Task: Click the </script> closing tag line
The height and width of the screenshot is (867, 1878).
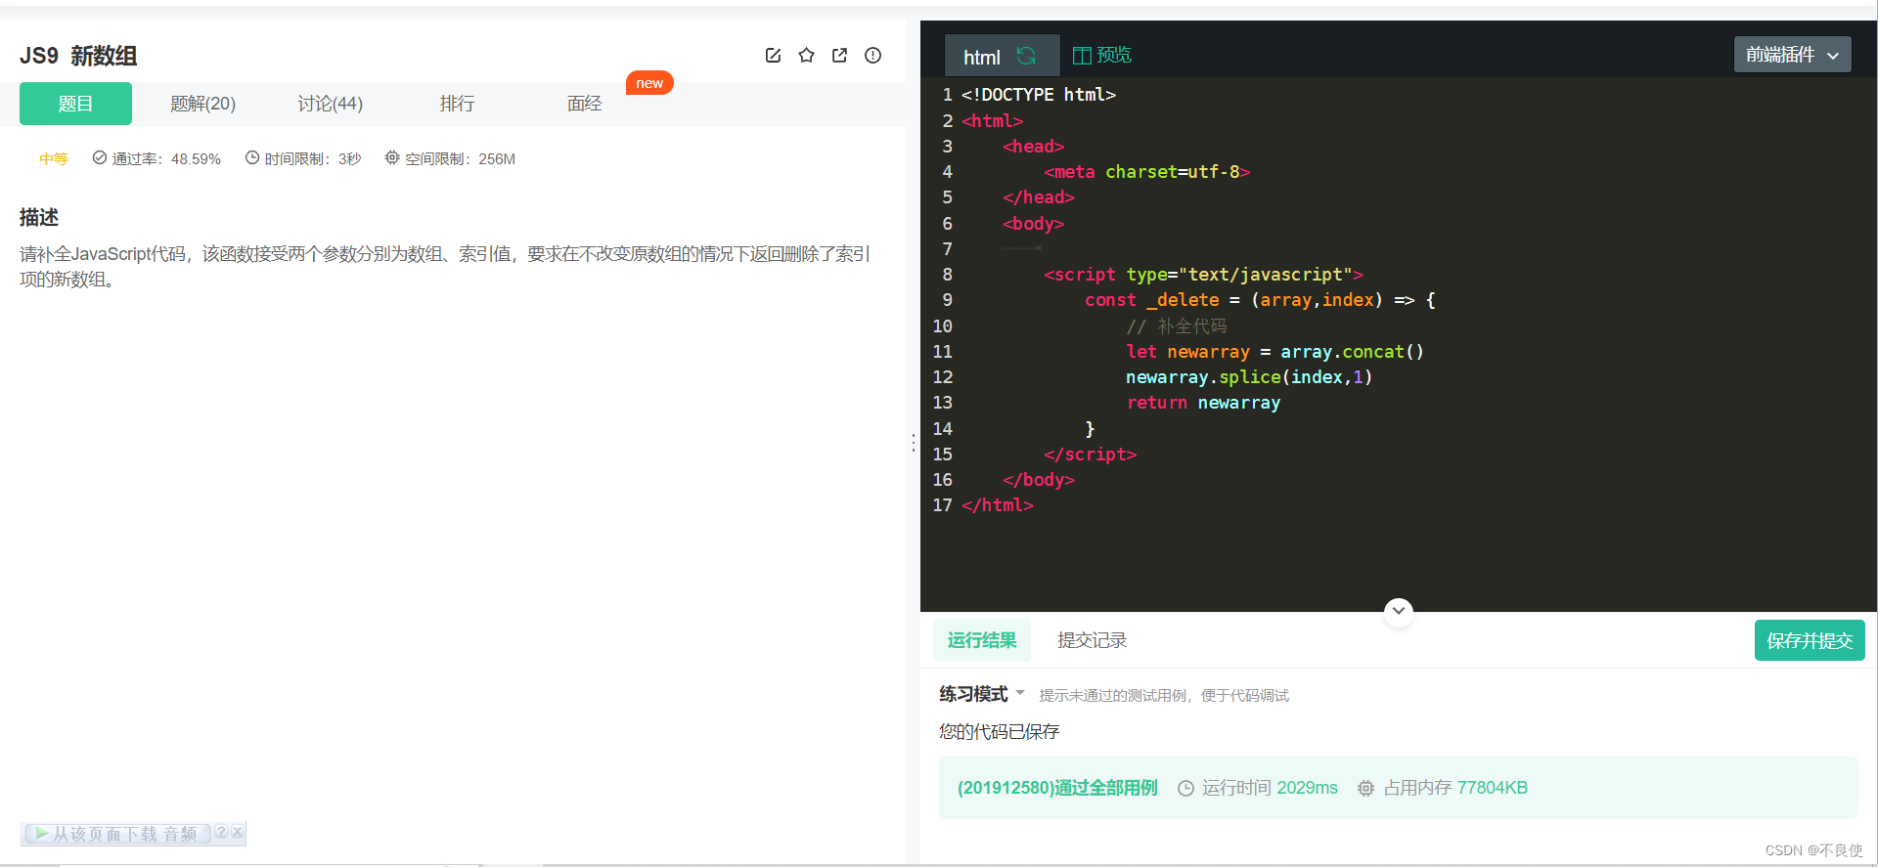Action: [1090, 454]
